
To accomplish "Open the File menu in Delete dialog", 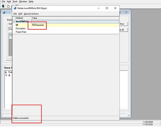I will click(x=15, y=14).
